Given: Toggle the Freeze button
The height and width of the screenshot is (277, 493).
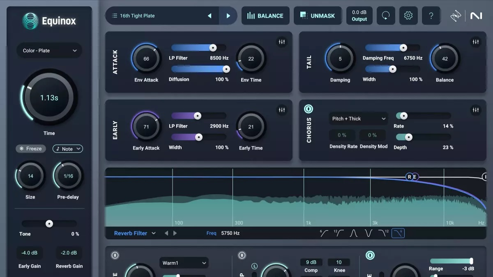Looking at the screenshot, I should pyautogui.click(x=31, y=149).
